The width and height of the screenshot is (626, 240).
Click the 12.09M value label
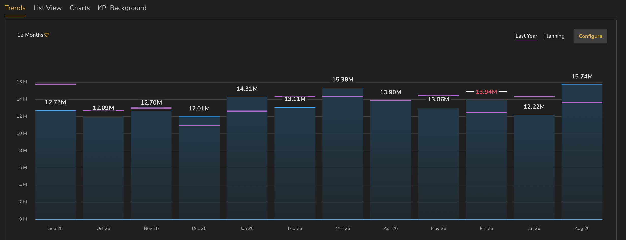coord(103,108)
